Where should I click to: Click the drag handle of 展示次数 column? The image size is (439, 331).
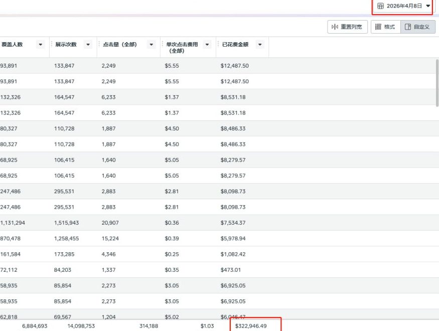coord(52,44)
